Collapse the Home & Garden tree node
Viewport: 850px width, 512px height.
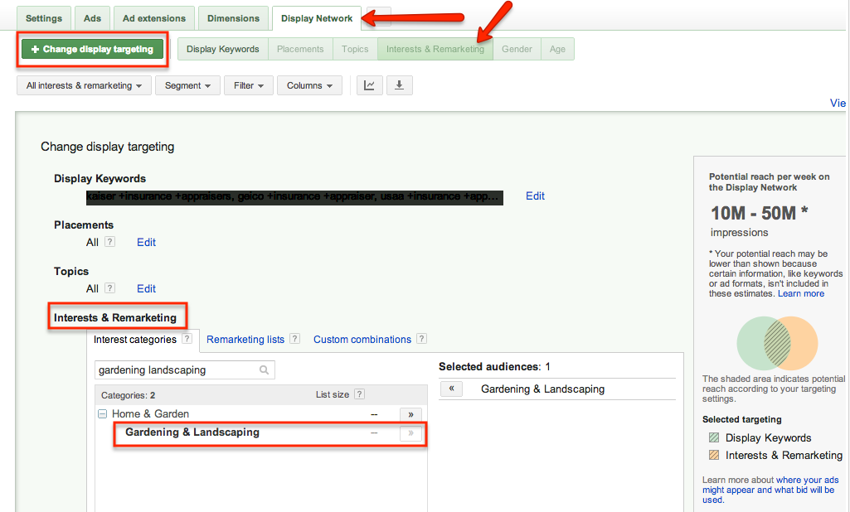(102, 414)
